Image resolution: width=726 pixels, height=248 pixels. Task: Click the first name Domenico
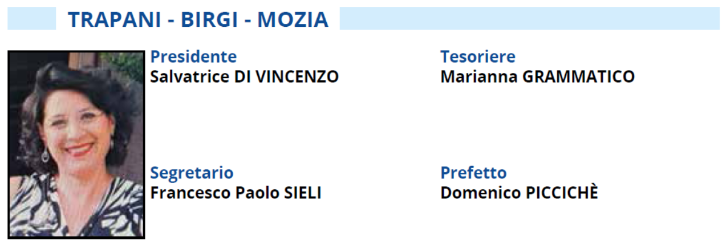(478, 193)
